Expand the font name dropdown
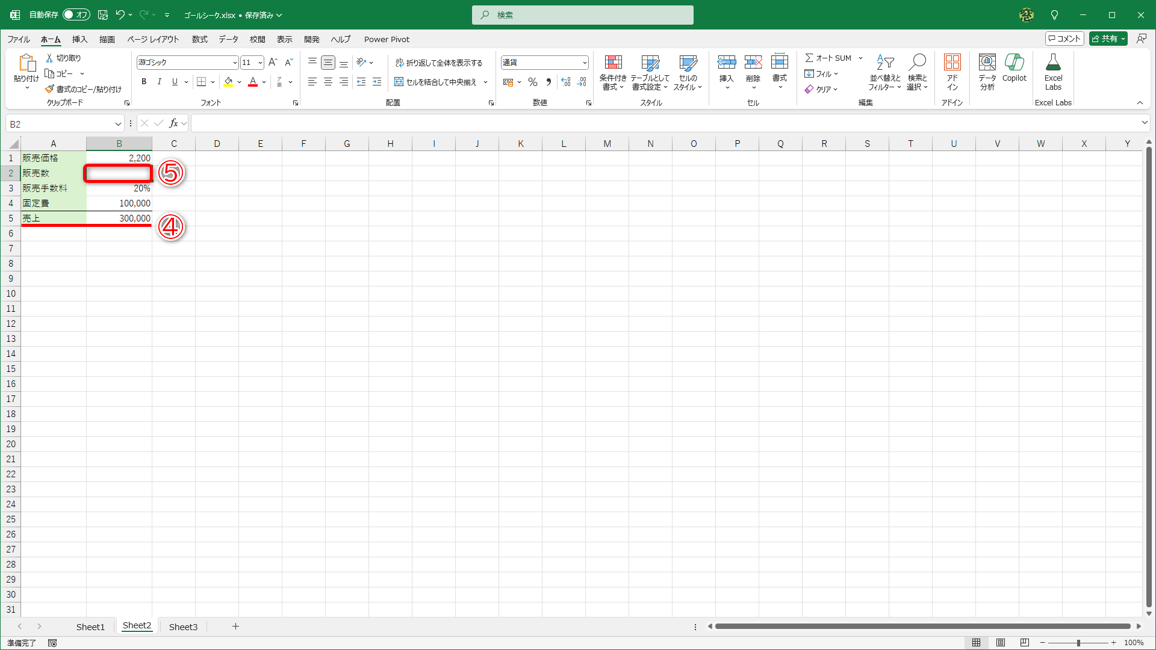The height and width of the screenshot is (650, 1156). (235, 63)
